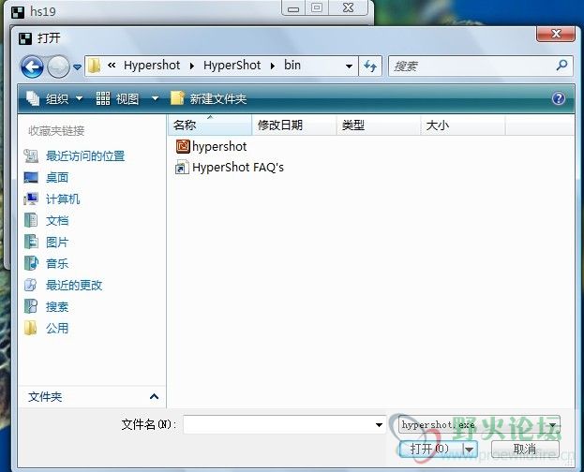Screen dimensions: 584x472
Task: Sort by 类型 column header
Action: (x=379, y=125)
